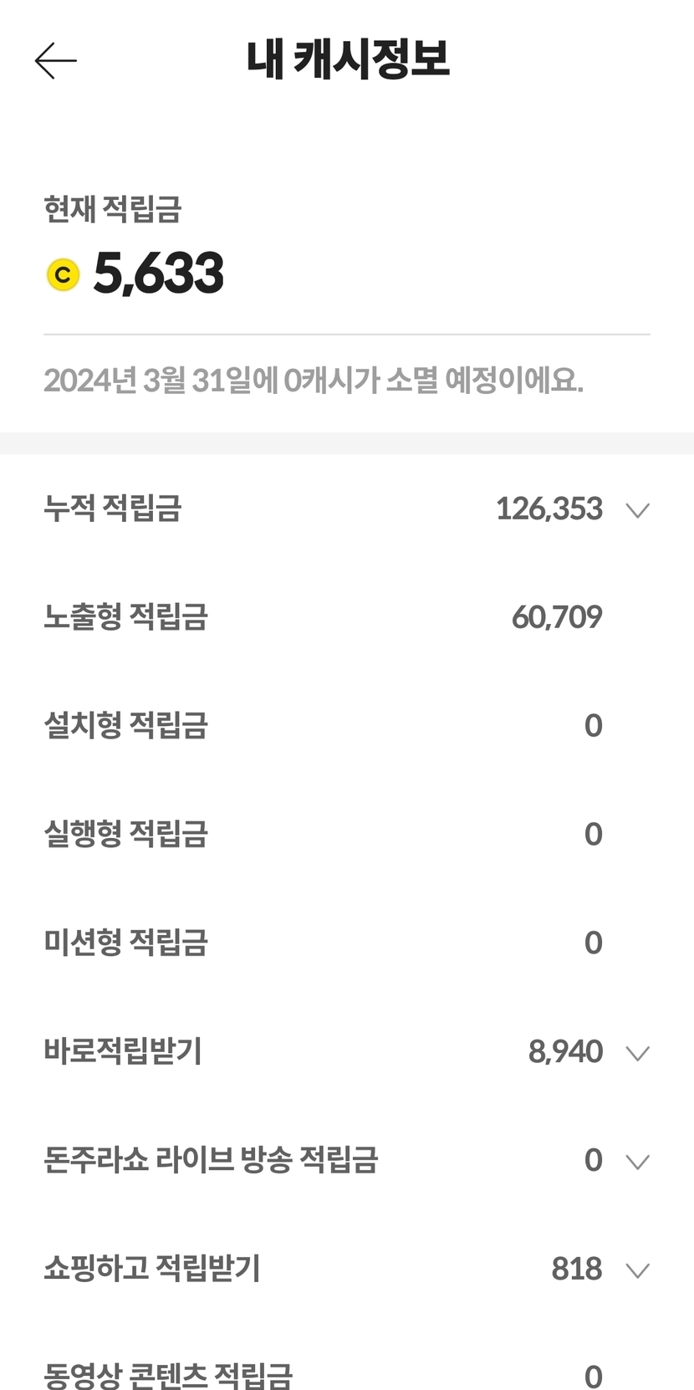
Task: Tap the 쇼핑하고 적립받기 label
Action: tap(152, 1269)
